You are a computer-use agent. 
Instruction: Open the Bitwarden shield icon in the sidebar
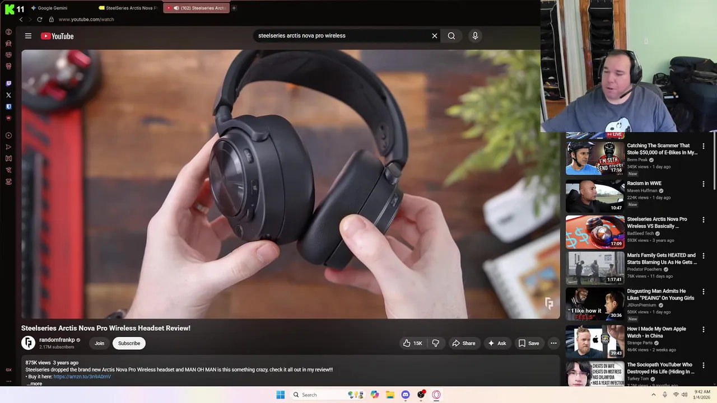pyautogui.click(x=8, y=106)
